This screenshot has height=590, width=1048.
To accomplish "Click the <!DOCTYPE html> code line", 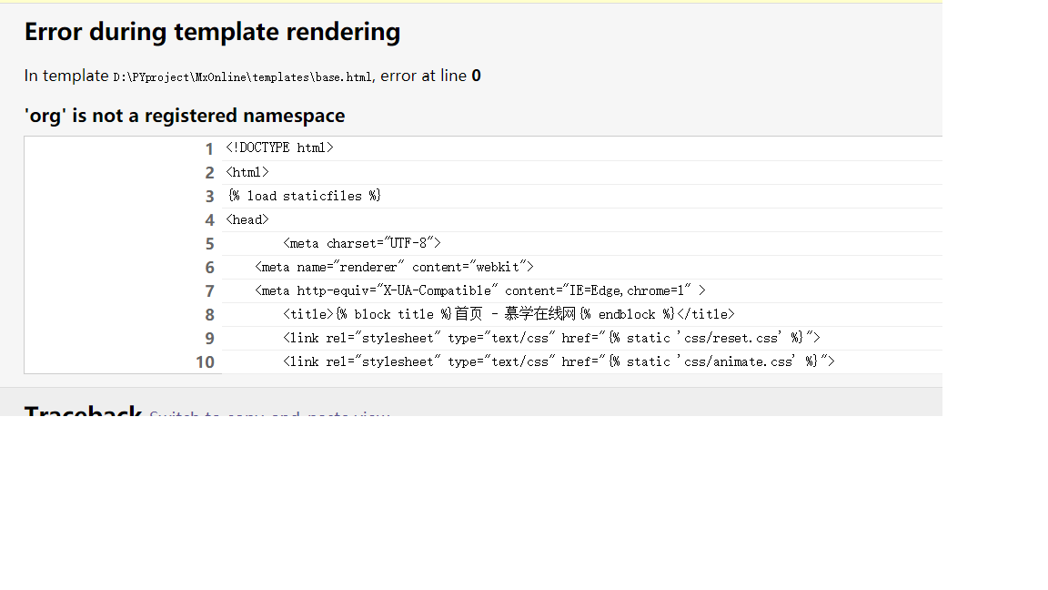I will [279, 147].
